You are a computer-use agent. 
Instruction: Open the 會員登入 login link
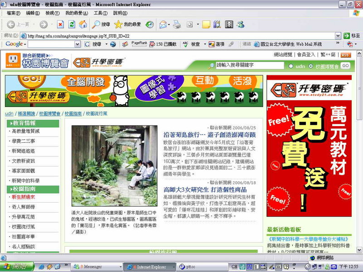click(x=306, y=55)
